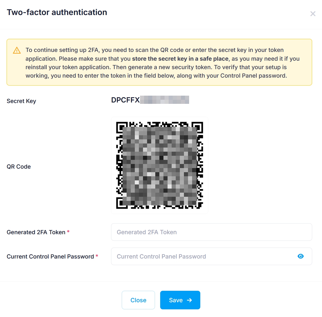
Task: Show the hidden password with the eye toggle
Action: (x=300, y=256)
